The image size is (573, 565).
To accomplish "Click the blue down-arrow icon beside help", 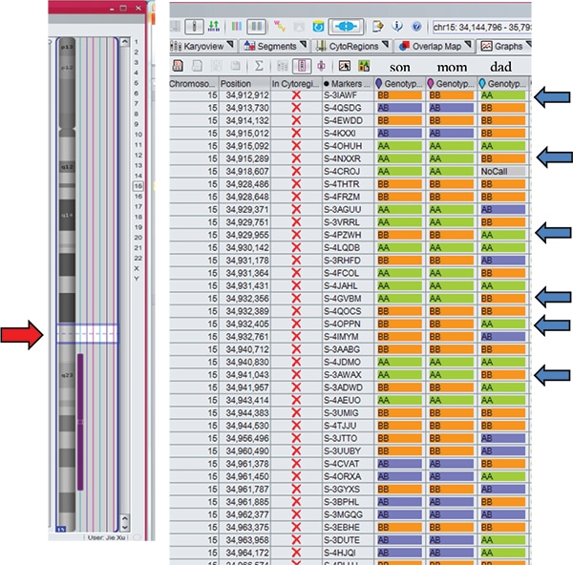I will pos(399,25).
